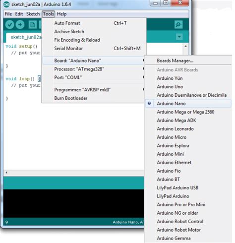This screenshot has height=243, width=235.
Task: Select Arduino Mega ADK board
Action: [x=188, y=121]
